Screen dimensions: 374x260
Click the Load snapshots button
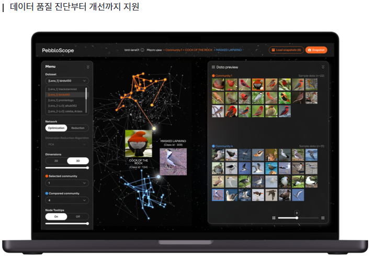286,50
